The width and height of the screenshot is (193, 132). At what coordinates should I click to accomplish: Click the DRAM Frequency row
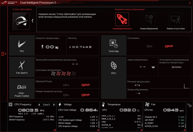tap(32, 120)
